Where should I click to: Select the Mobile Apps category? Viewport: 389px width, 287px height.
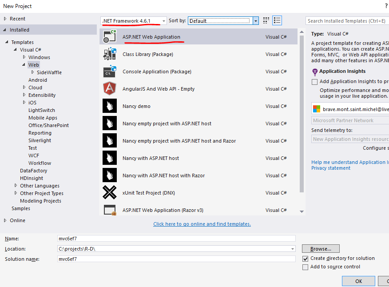[x=43, y=118]
